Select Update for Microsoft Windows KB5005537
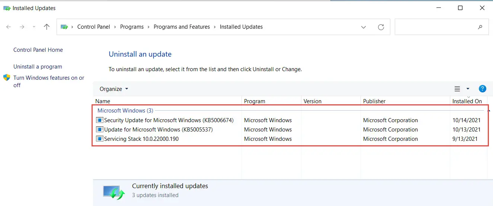Viewport: 493px width, 206px height. coord(290,130)
